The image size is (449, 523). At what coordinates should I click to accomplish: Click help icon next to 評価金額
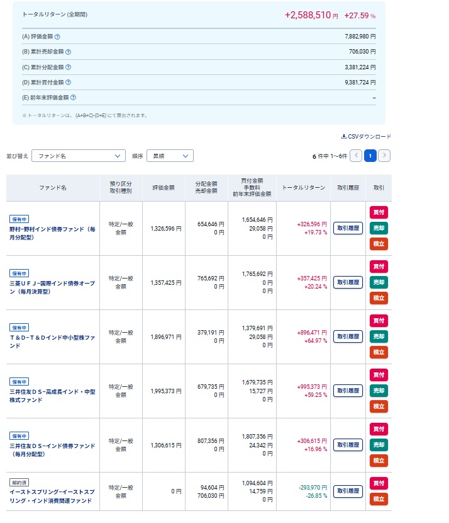point(57,37)
